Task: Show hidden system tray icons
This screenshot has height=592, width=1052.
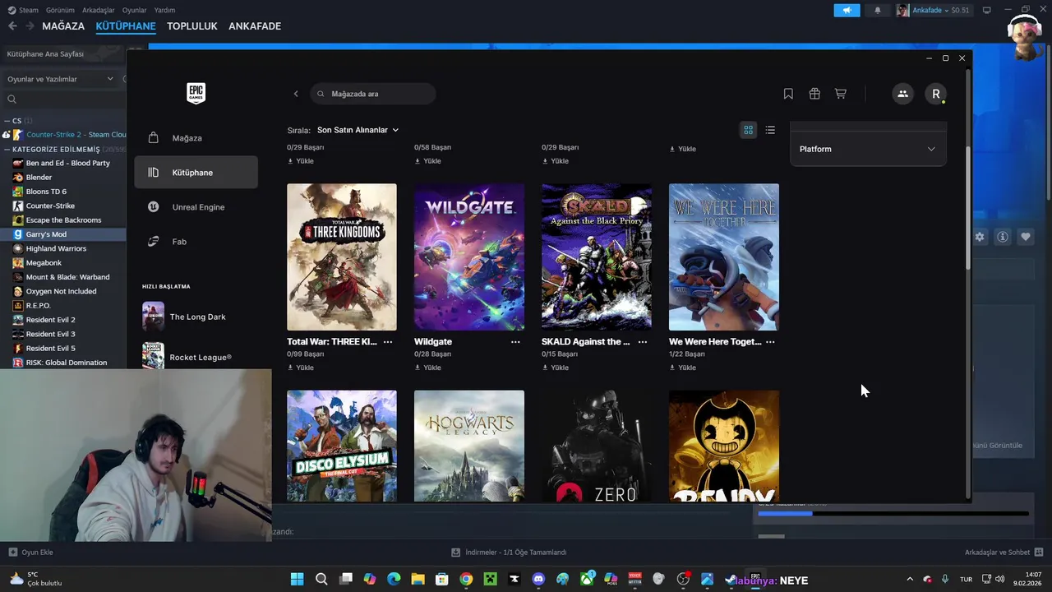Action: (909, 579)
